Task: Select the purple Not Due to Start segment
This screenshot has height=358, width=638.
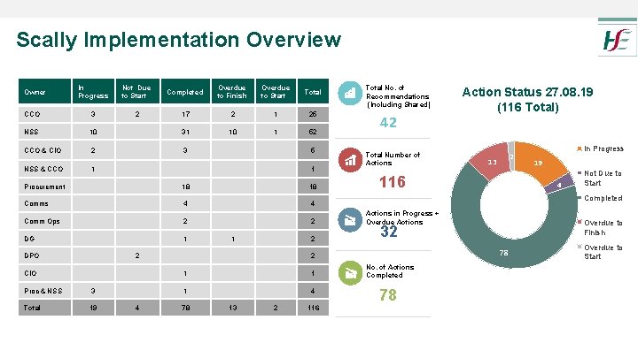Action: pyautogui.click(x=560, y=185)
